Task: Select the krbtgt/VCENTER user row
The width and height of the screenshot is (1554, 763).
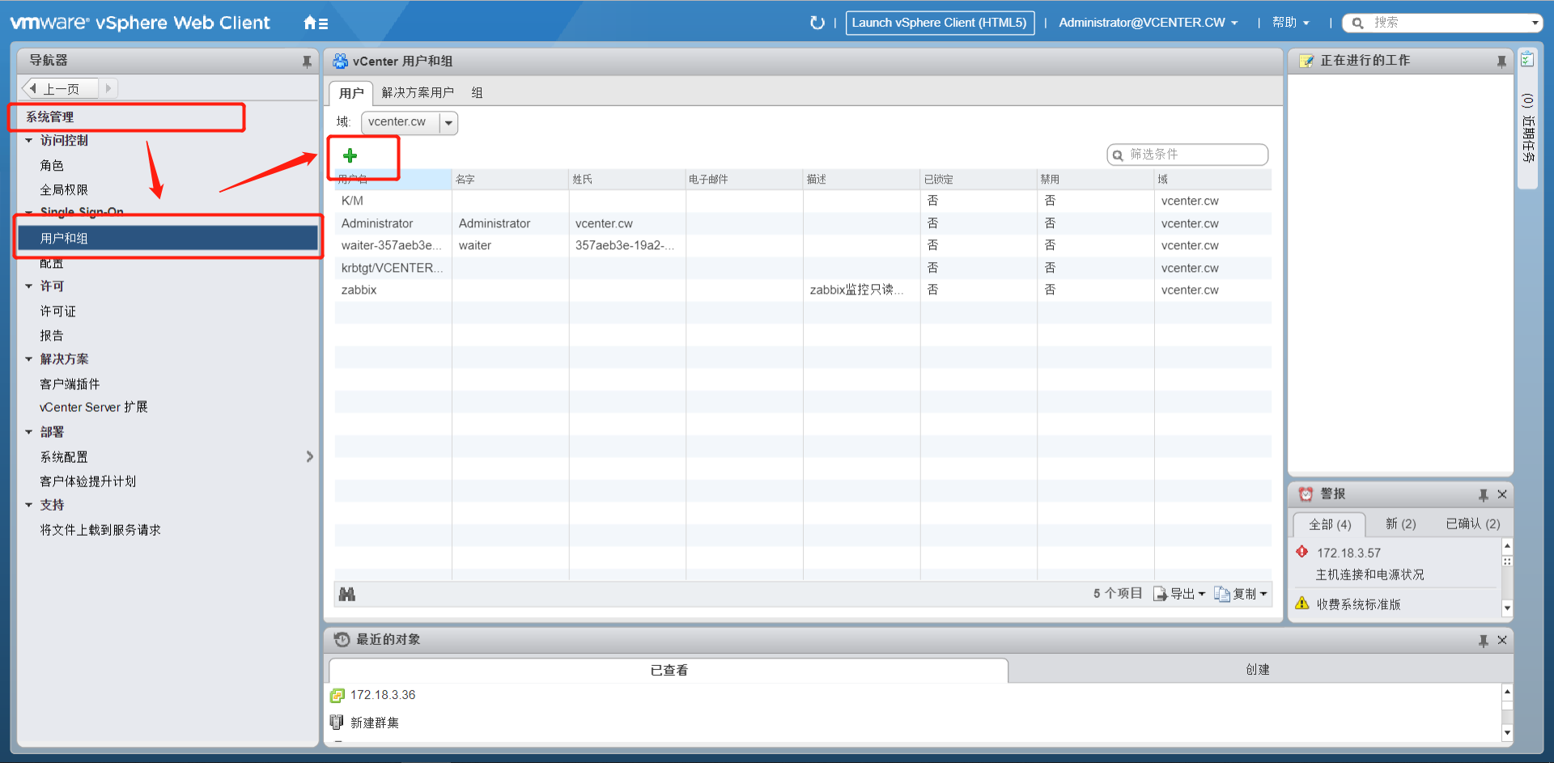Action: click(803, 268)
